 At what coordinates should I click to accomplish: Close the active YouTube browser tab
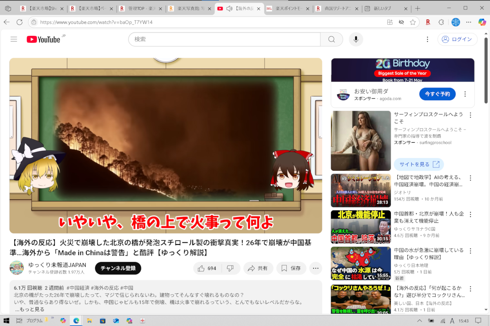258,8
